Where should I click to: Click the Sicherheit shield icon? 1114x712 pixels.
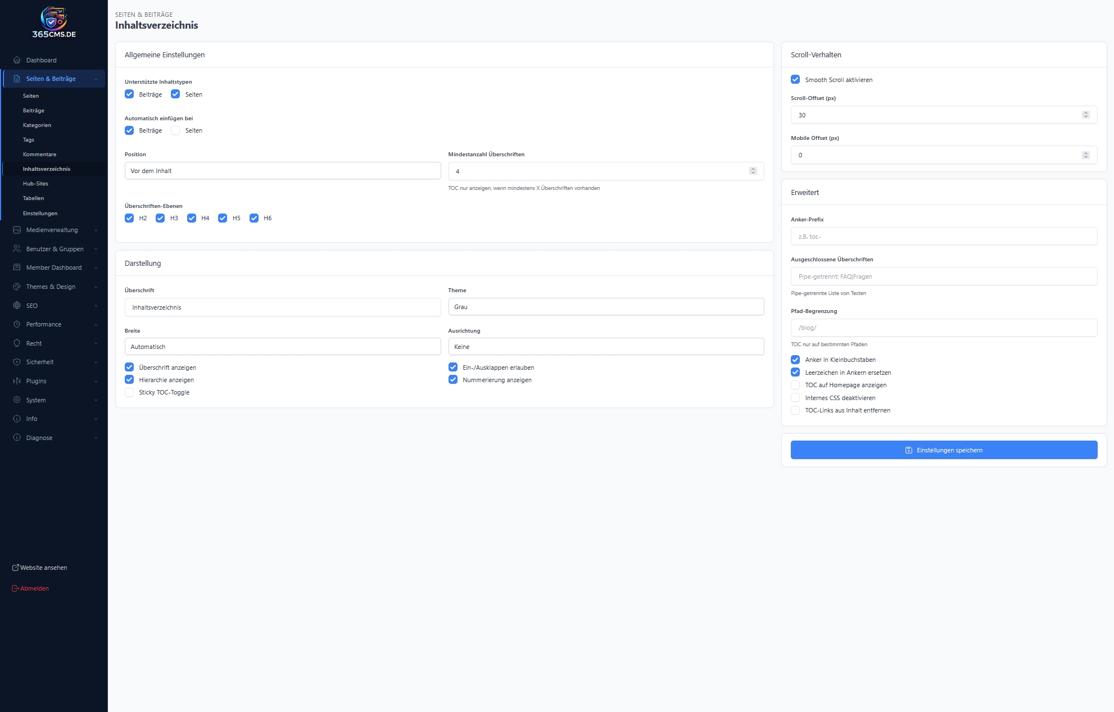(x=17, y=362)
